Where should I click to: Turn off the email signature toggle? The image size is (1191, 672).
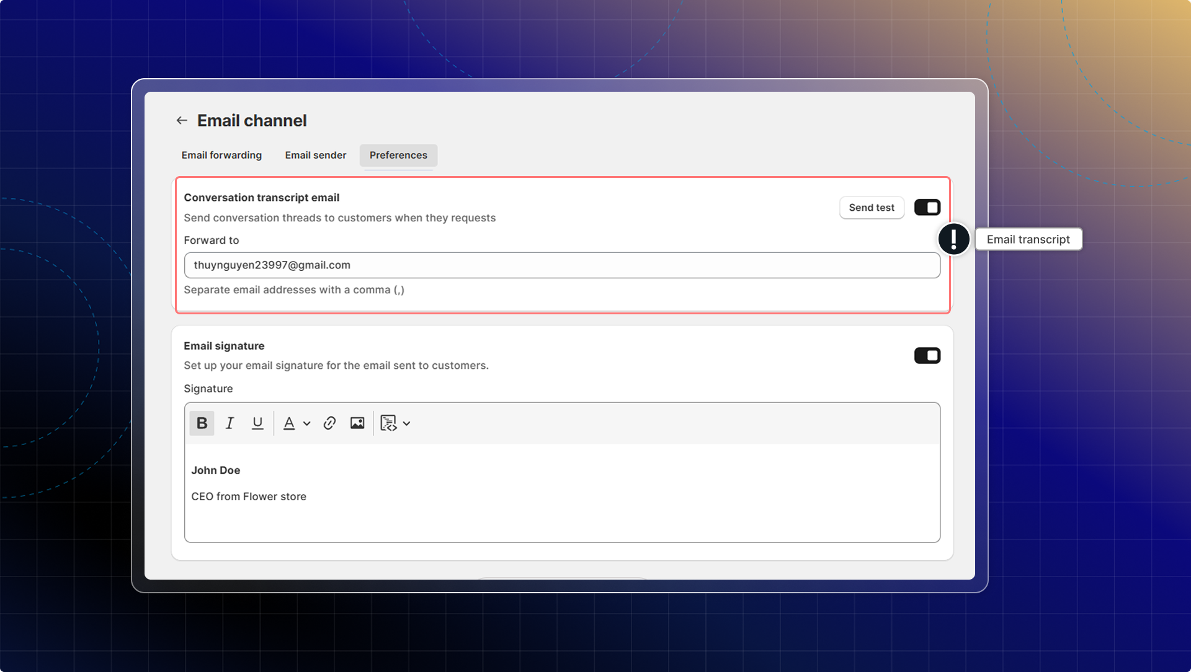point(927,356)
